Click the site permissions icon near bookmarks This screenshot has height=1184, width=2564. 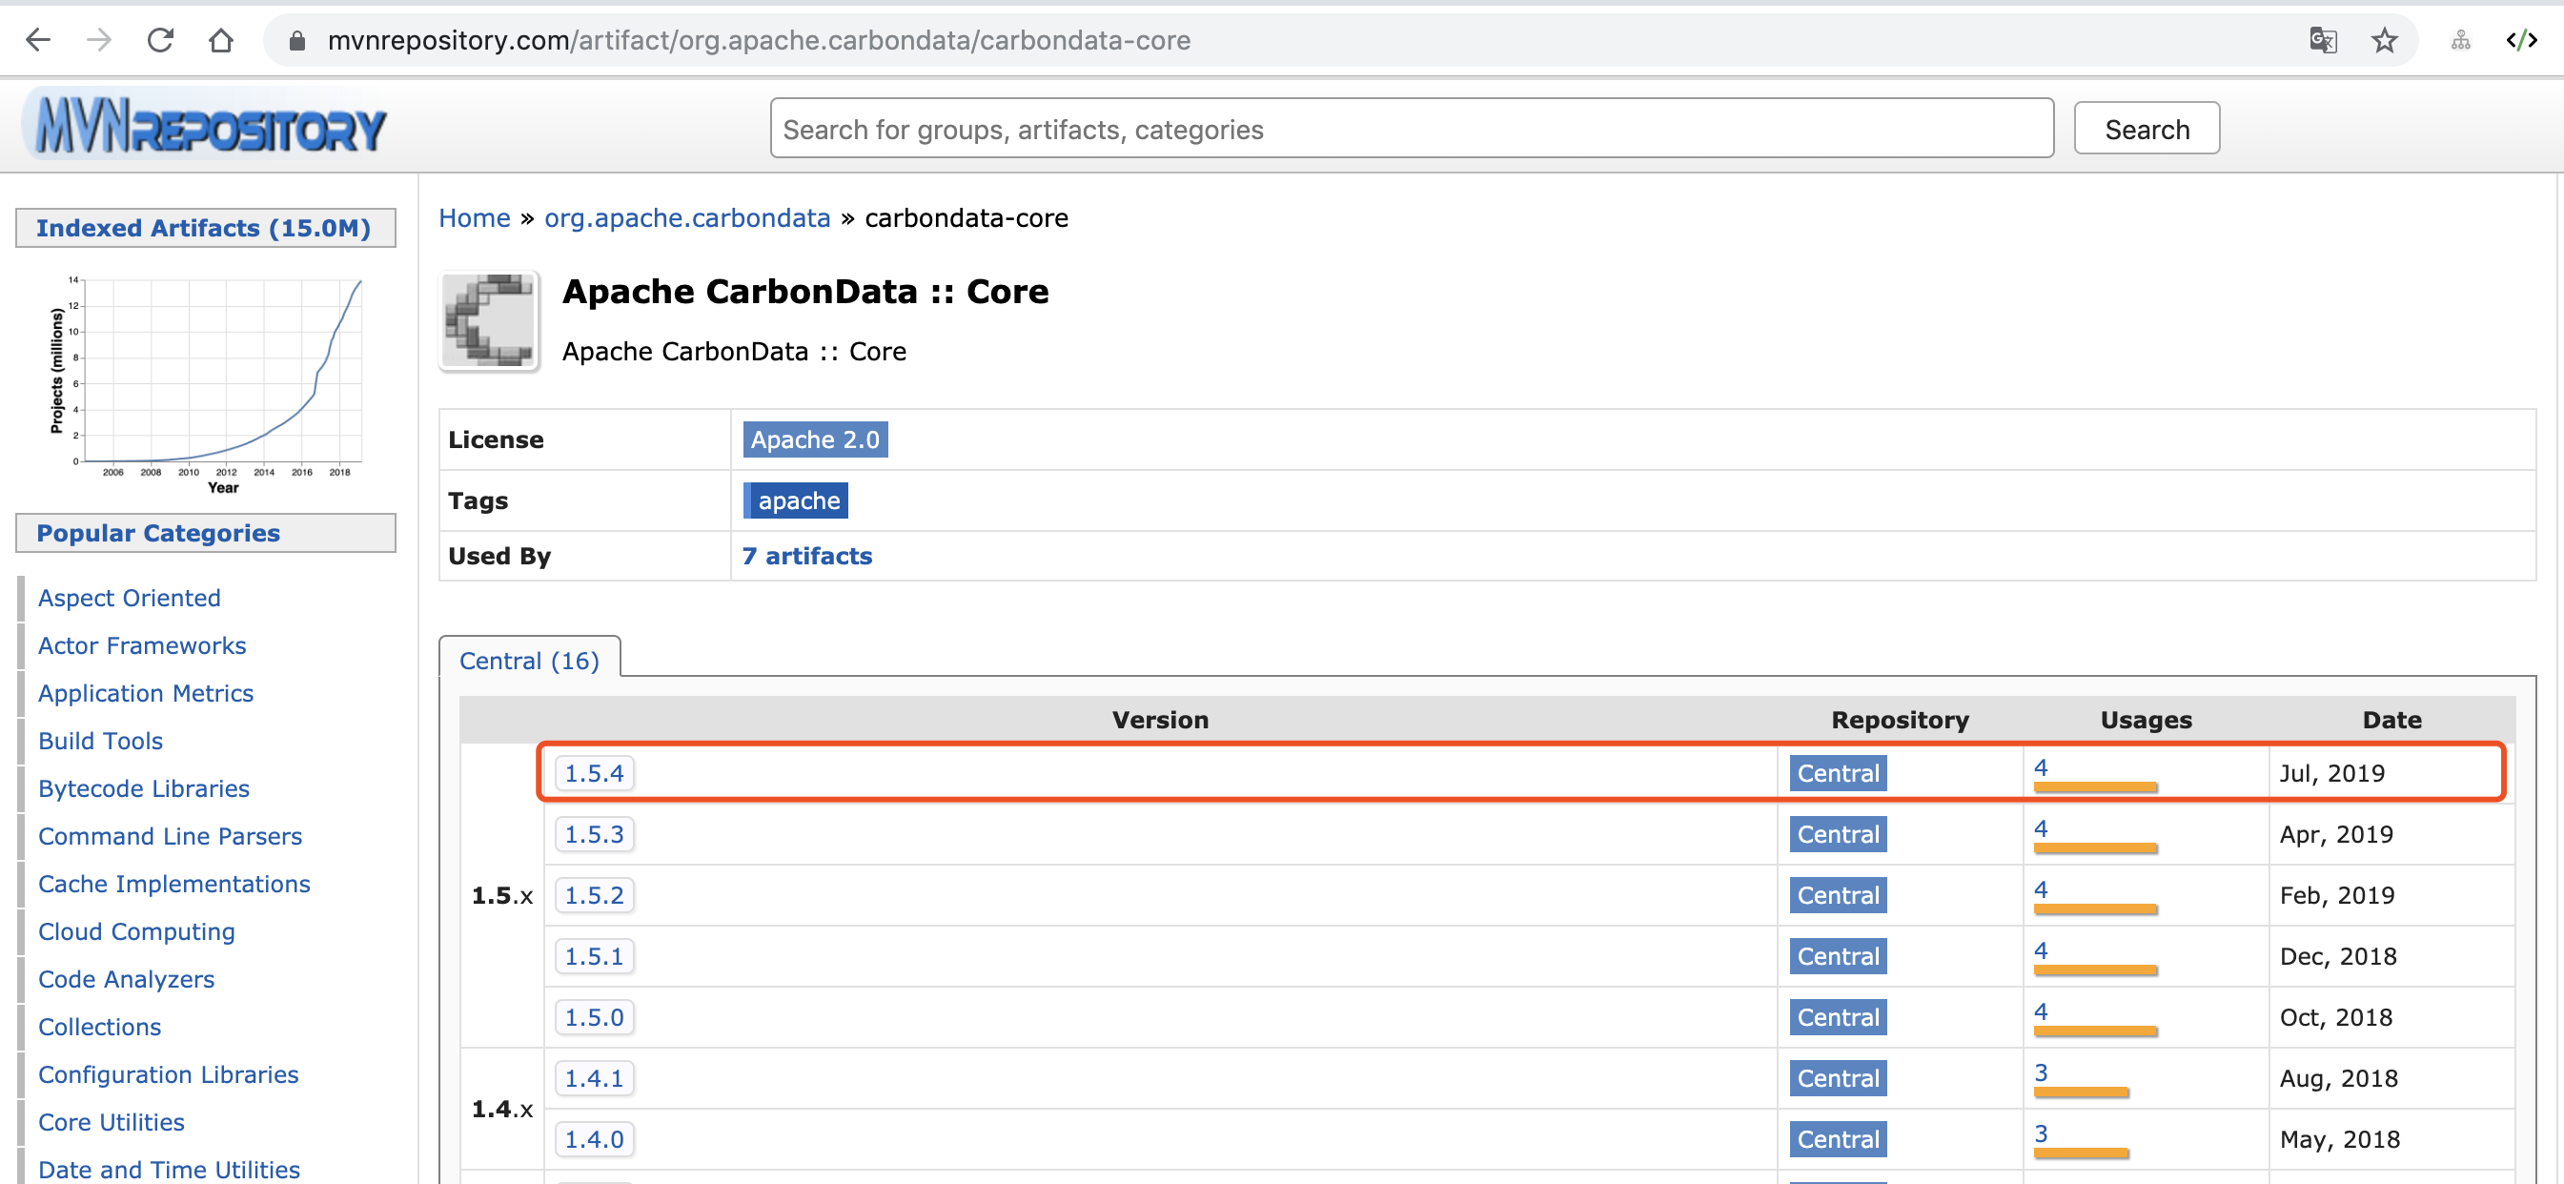2460,40
